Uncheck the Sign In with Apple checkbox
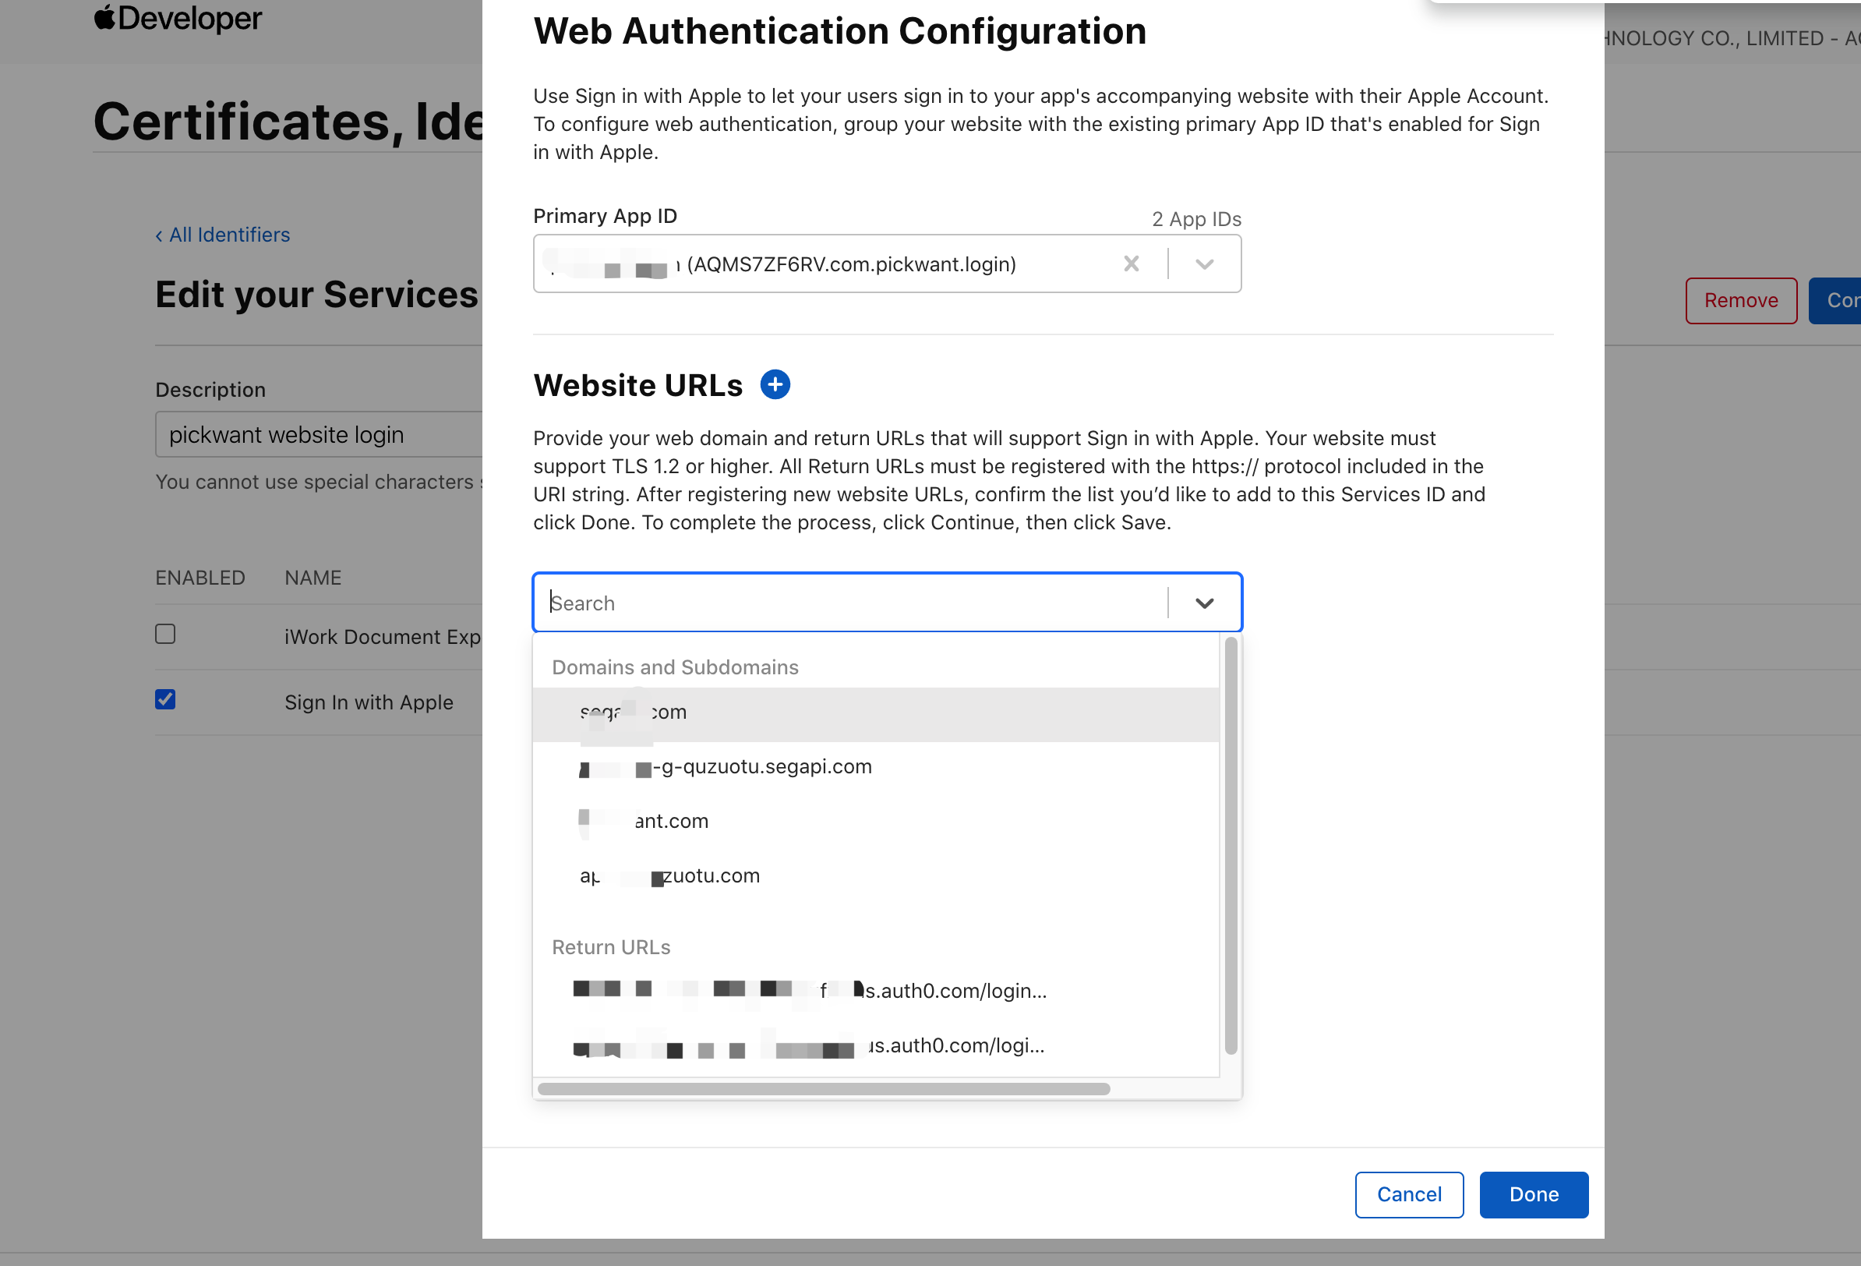 pos(165,699)
